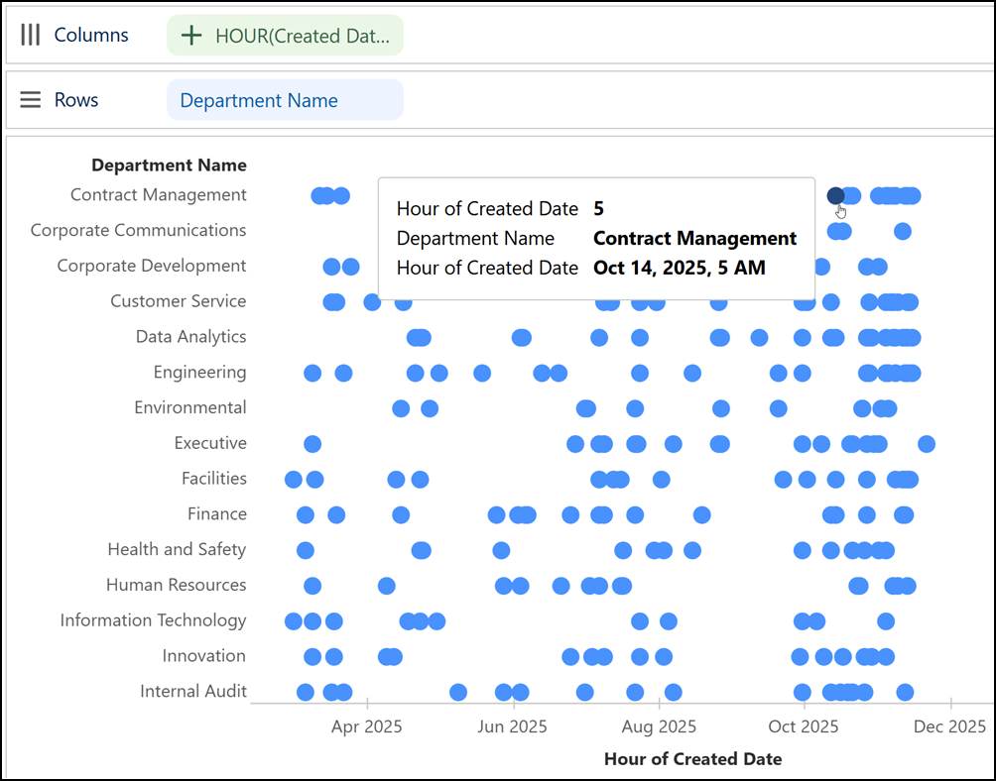
Task: Select the HOUR(Created Dat... pill
Action: coord(285,36)
